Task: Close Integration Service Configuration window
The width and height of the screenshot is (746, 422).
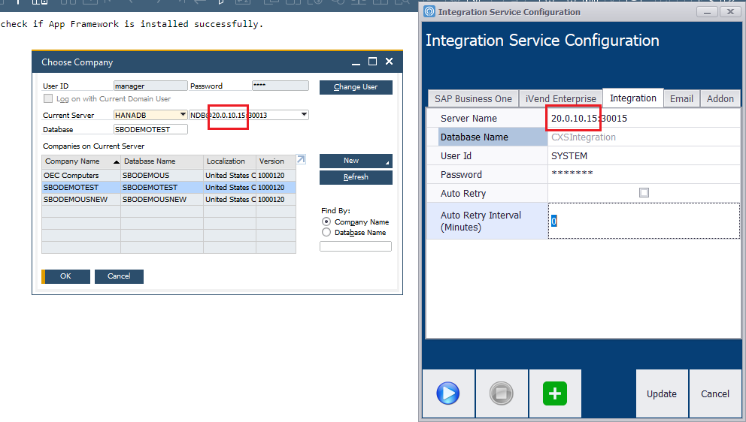Action: click(x=729, y=11)
